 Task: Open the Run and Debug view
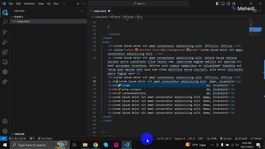(x=5, y=42)
